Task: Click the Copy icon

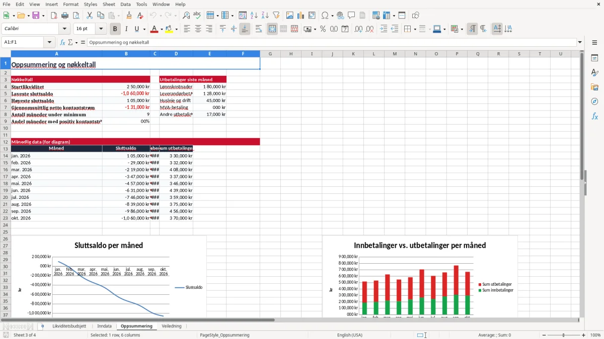Action: coord(101,16)
